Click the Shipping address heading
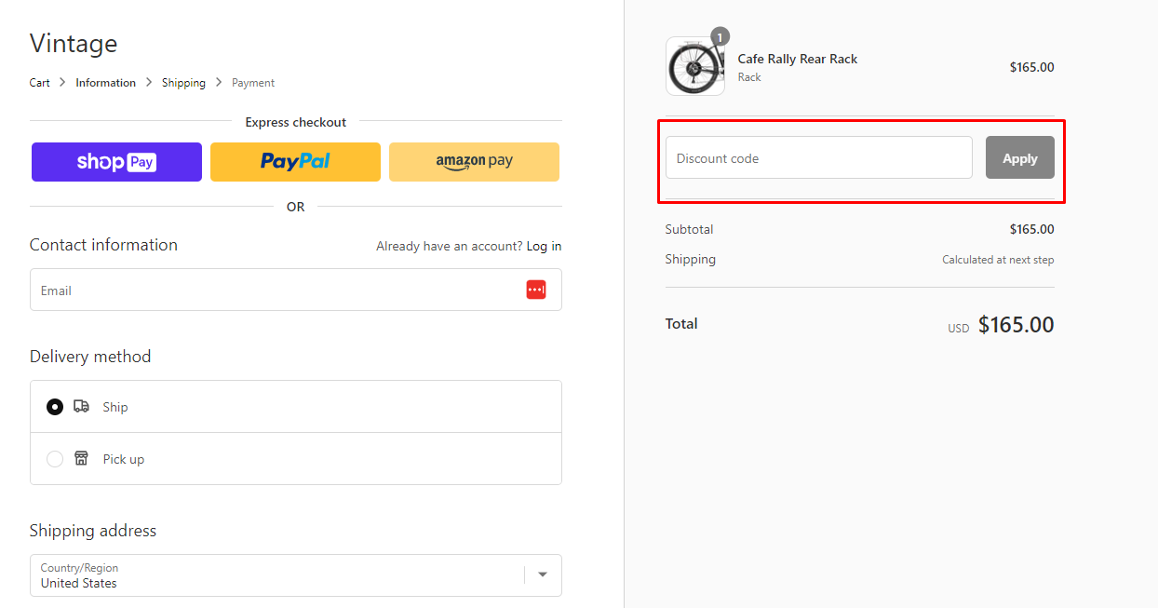Image resolution: width=1158 pixels, height=608 pixels. coord(93,531)
